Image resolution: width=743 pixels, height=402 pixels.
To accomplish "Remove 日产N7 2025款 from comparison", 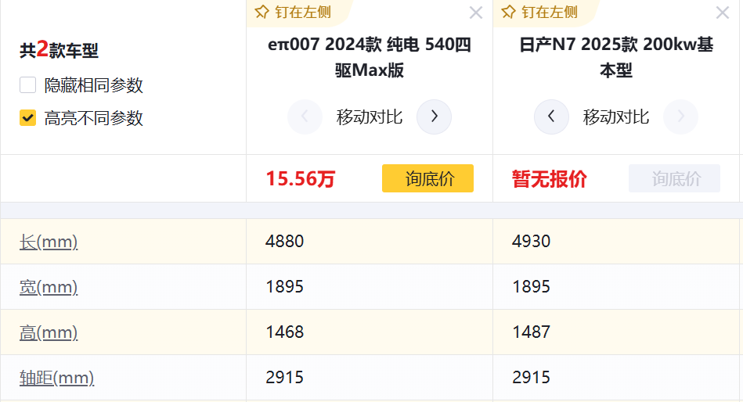I will point(723,13).
